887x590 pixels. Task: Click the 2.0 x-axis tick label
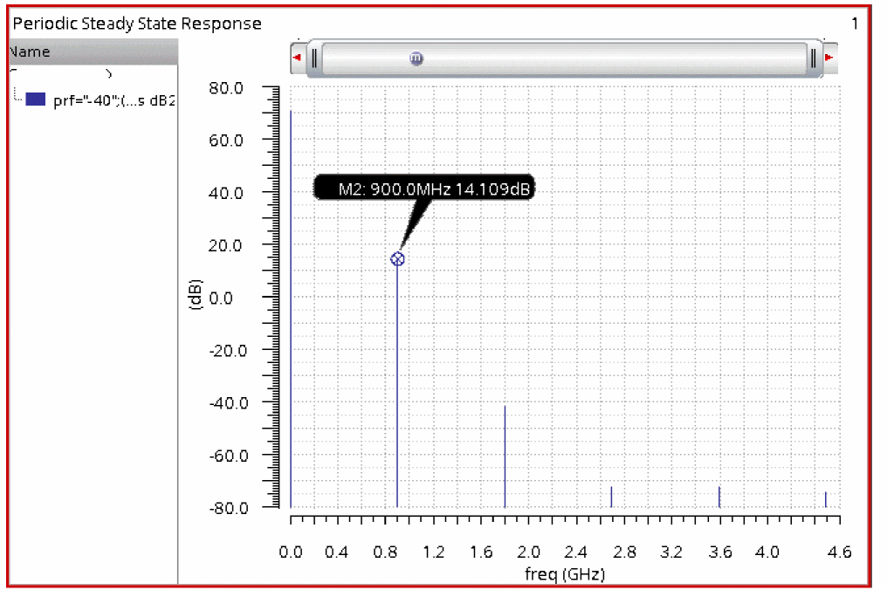[x=528, y=552]
